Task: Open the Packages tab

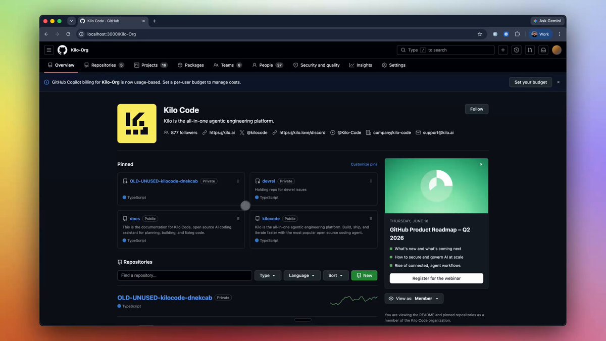Action: tap(191, 65)
